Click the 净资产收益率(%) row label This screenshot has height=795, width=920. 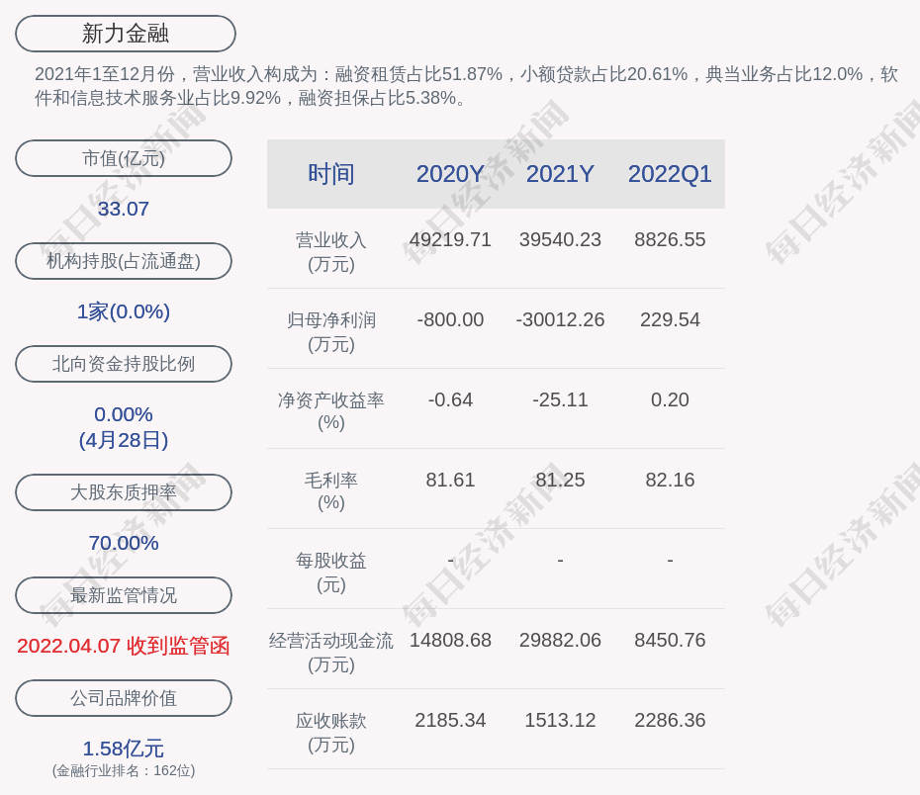pyautogui.click(x=331, y=411)
